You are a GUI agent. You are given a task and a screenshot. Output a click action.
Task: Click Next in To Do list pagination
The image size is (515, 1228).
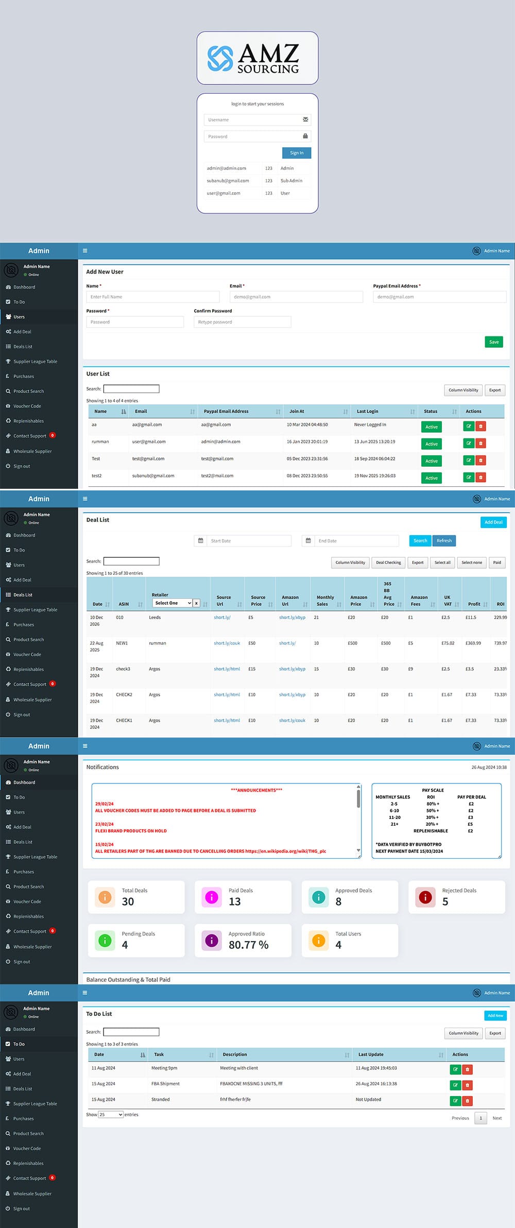coord(497,1118)
